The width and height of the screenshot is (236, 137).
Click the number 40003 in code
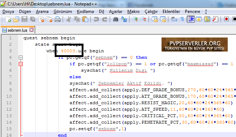pos(68,51)
